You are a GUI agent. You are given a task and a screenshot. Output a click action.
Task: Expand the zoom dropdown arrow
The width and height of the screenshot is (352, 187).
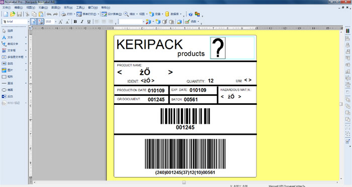(137, 14)
